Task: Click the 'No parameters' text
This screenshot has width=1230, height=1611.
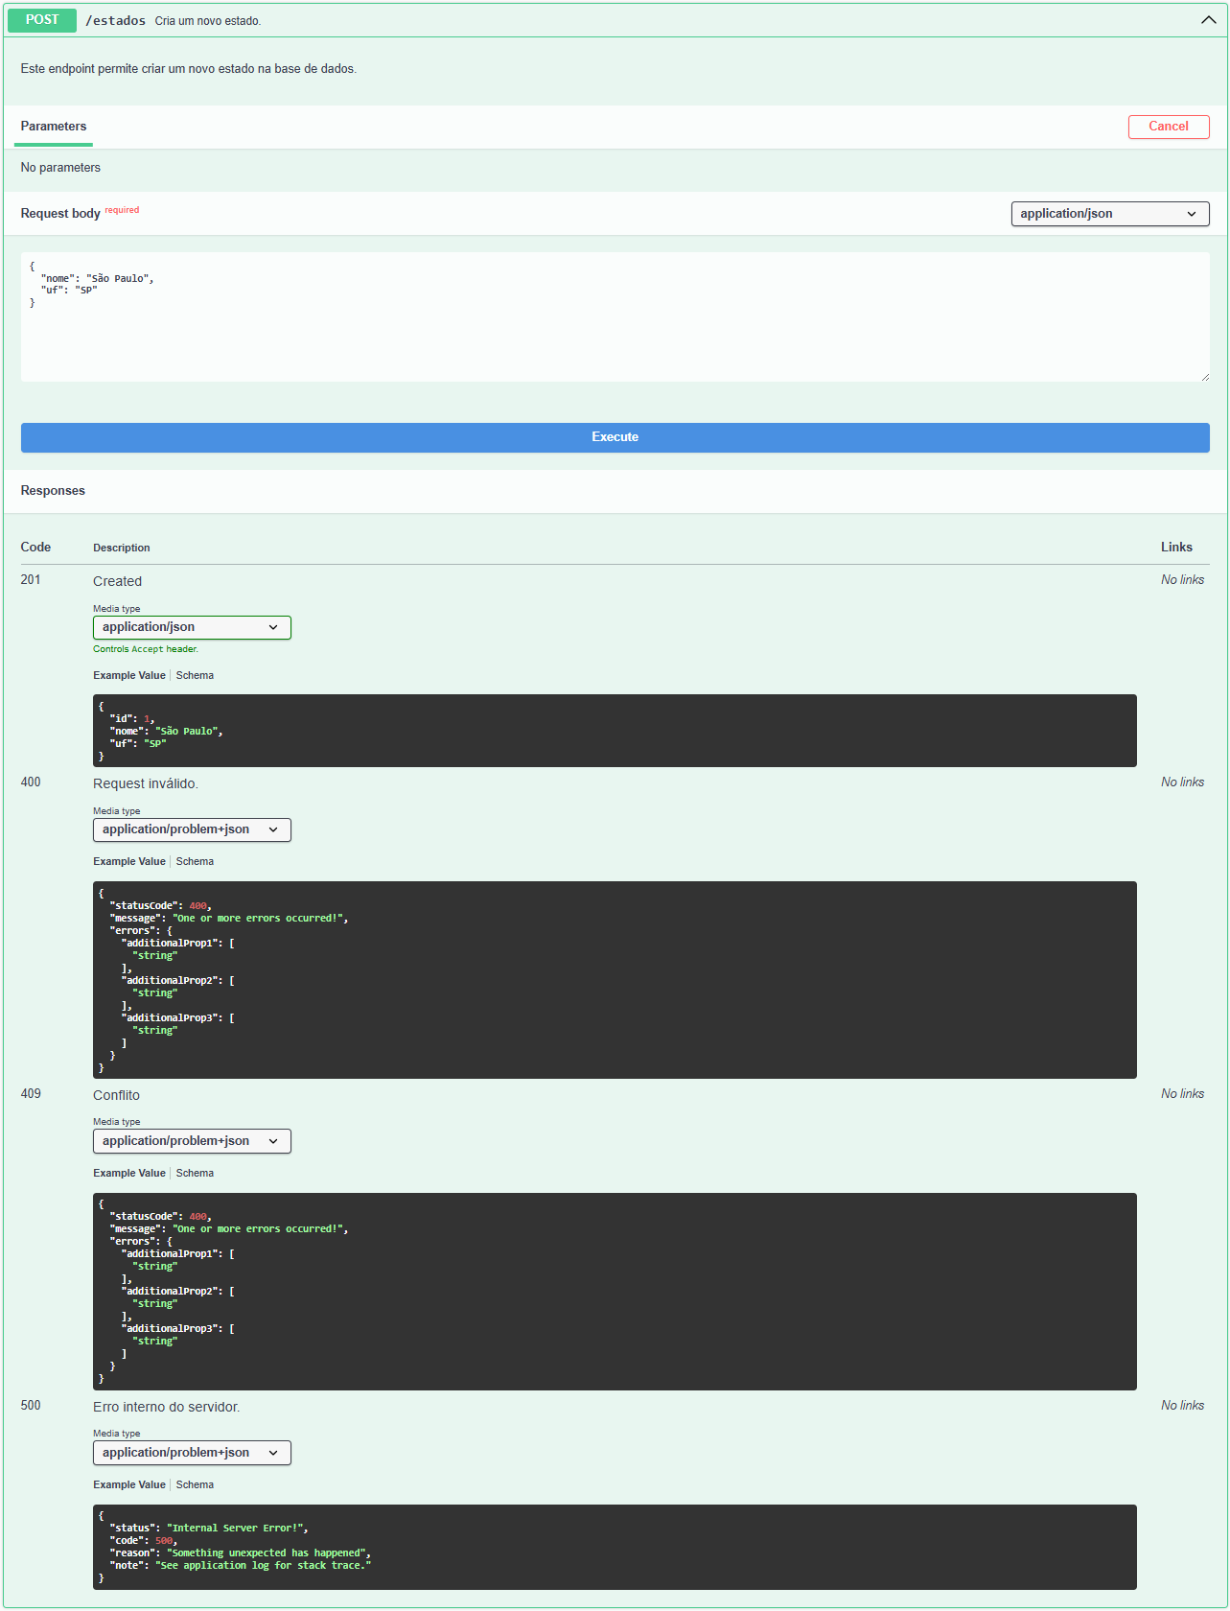Action: click(x=60, y=168)
